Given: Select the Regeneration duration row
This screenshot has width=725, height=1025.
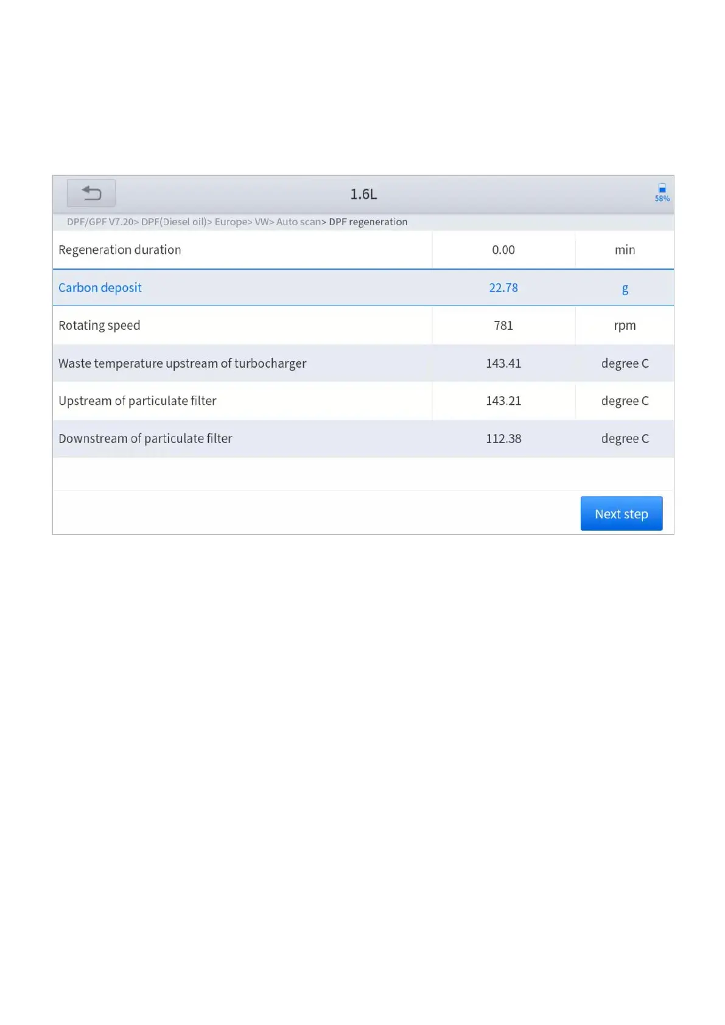Looking at the screenshot, I should (120, 250).
